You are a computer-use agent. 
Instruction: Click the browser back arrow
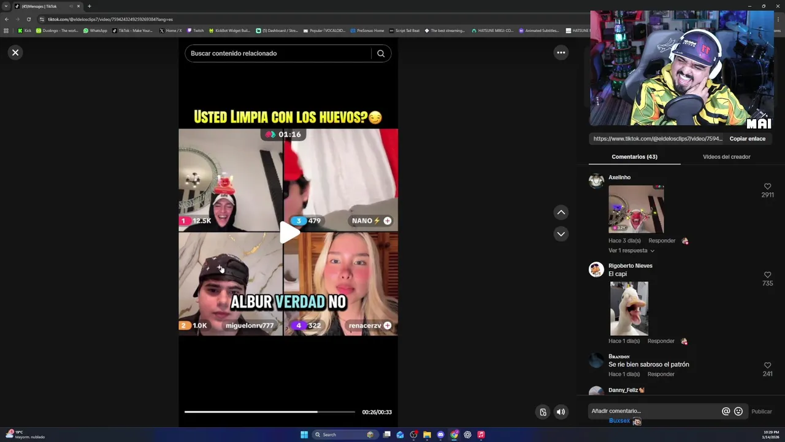(x=7, y=19)
